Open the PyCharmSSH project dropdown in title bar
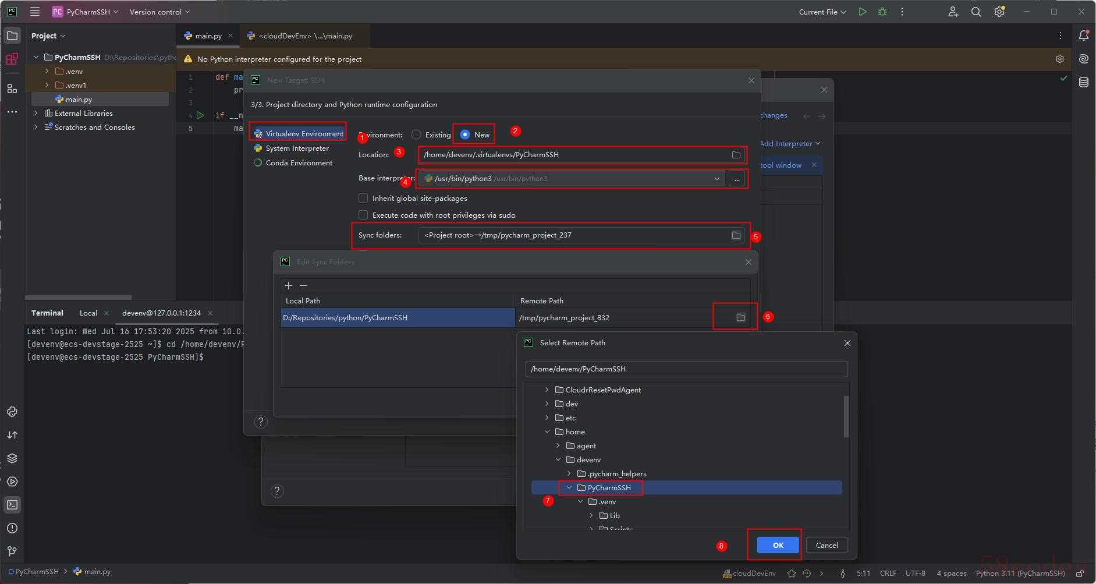 (x=85, y=12)
